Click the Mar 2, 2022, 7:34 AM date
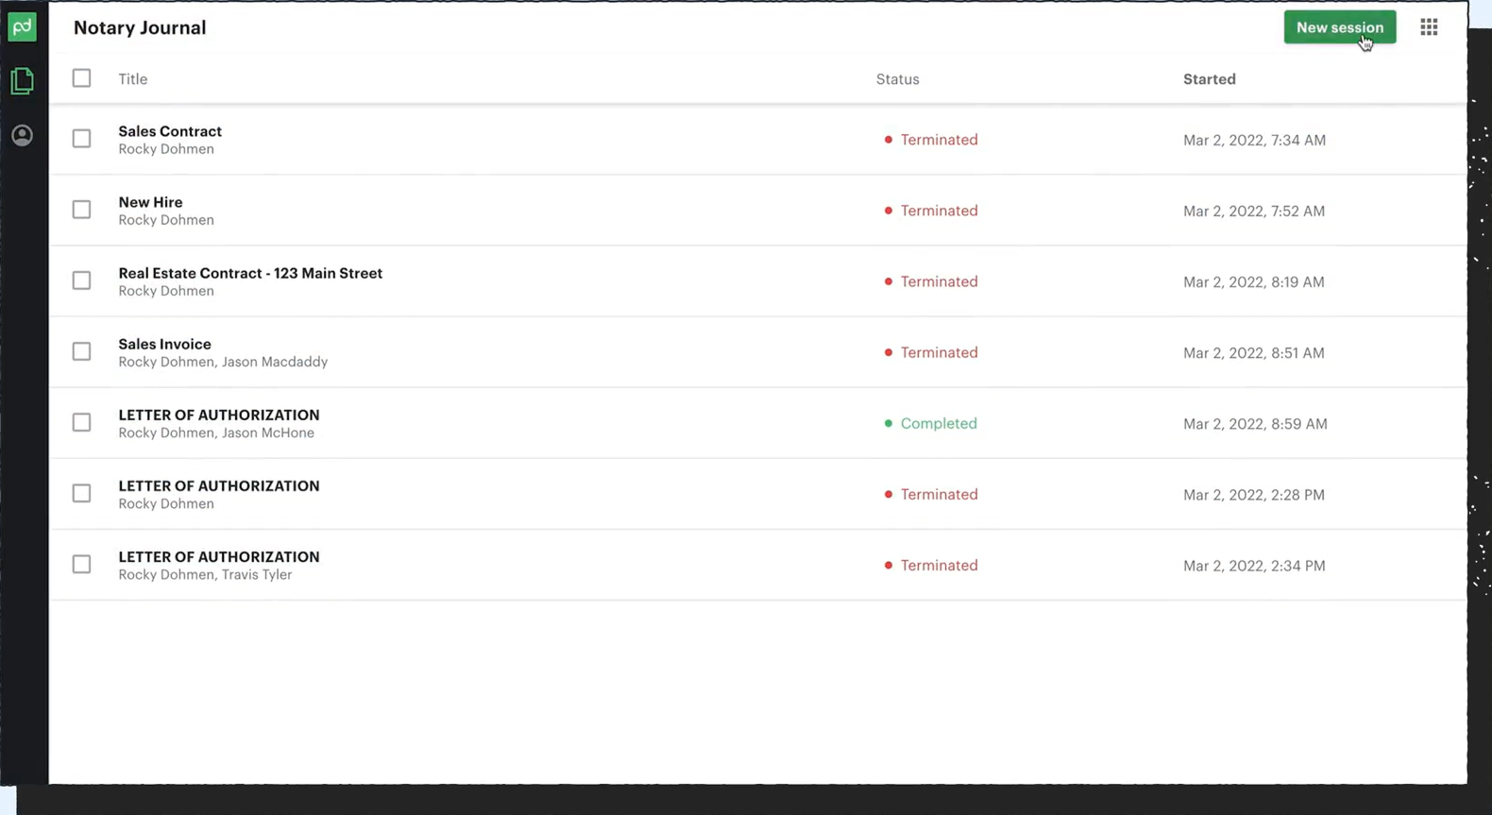Viewport: 1492px width, 815px height. tap(1254, 140)
